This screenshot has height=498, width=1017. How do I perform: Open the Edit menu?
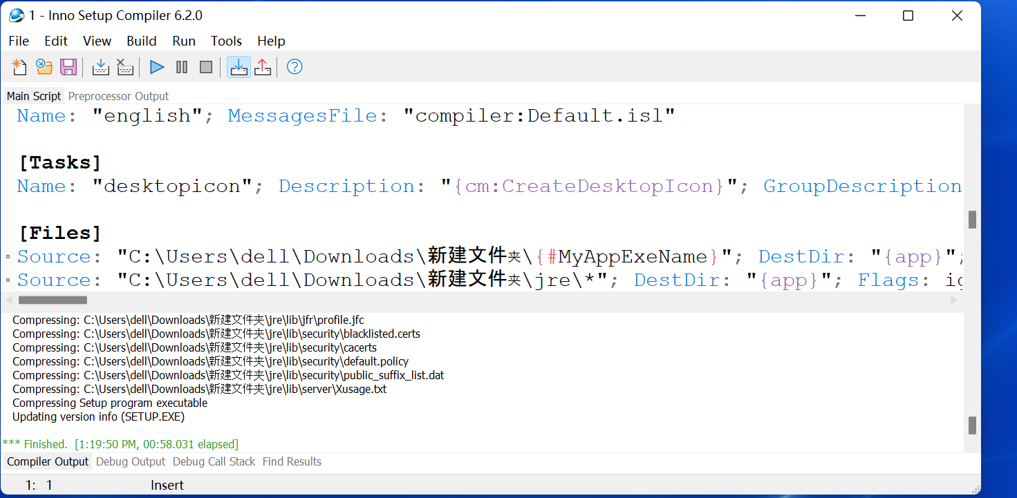pos(56,41)
